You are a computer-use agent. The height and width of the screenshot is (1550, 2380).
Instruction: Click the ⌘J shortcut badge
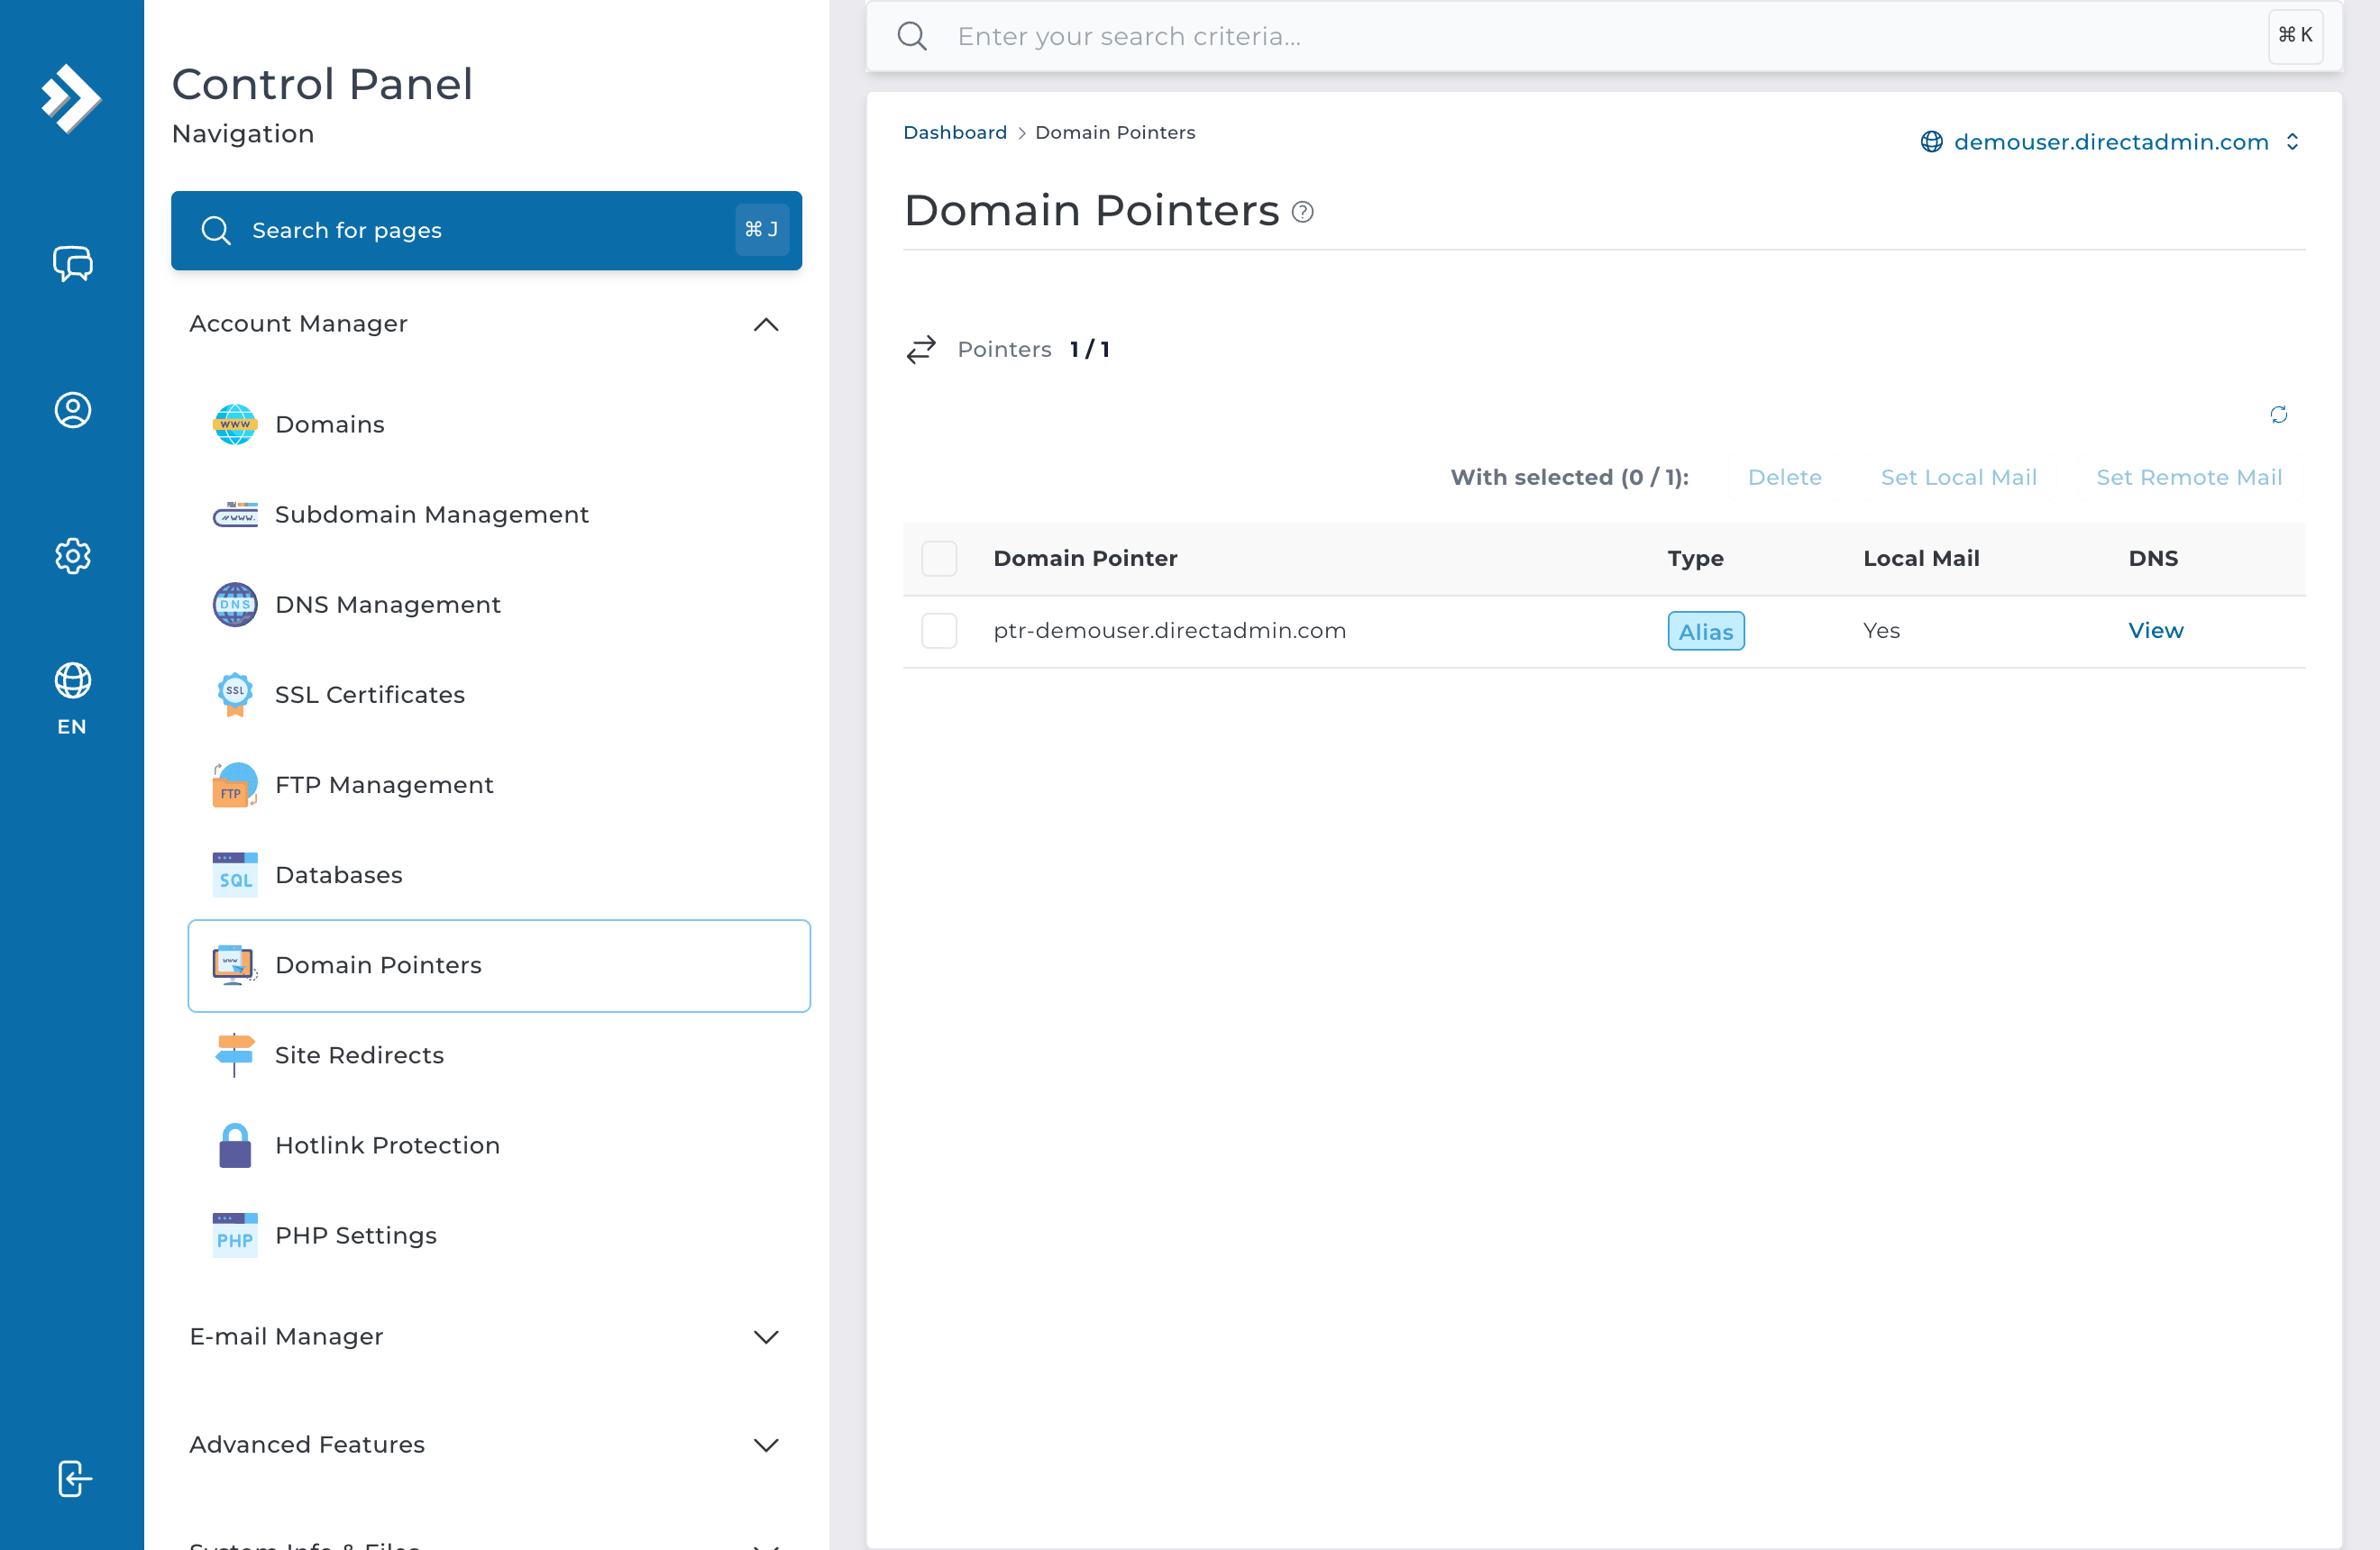761,230
